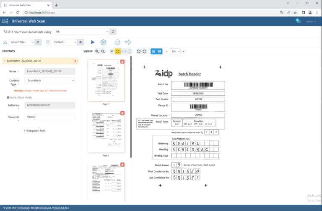Click the checkmark validate batch icon
The width and height of the screenshot is (322, 211).
click(x=117, y=42)
